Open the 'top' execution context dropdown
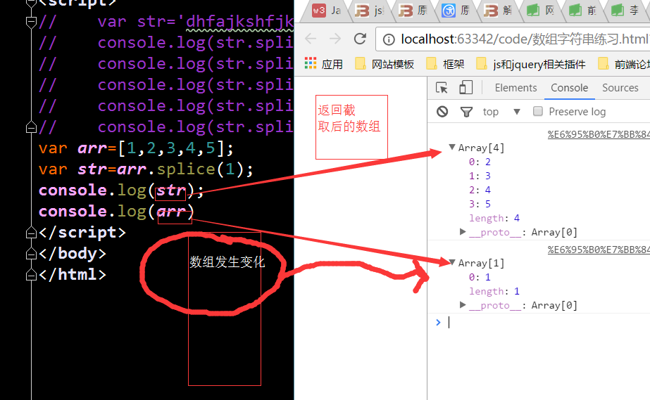Screen dimensions: 650x400 point(501,112)
